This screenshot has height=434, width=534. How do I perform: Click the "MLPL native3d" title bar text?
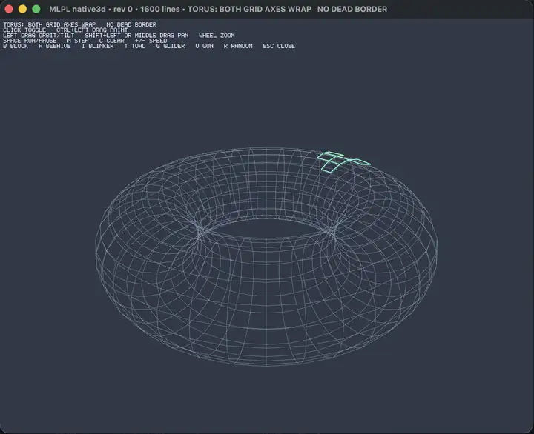click(x=77, y=9)
